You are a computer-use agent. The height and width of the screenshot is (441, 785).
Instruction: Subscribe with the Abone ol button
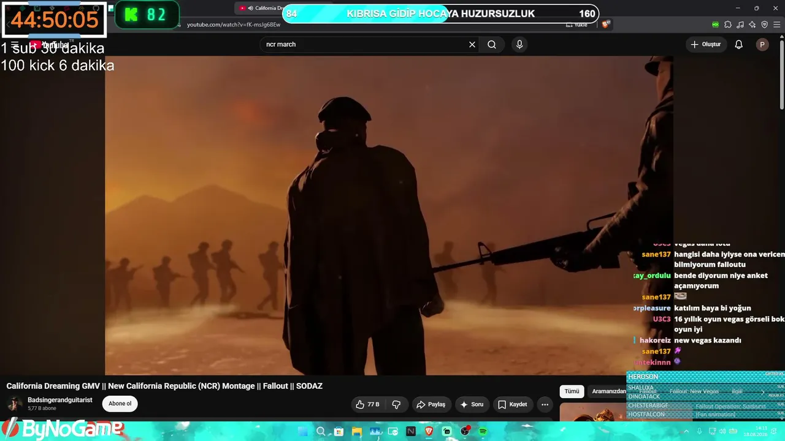tap(120, 404)
